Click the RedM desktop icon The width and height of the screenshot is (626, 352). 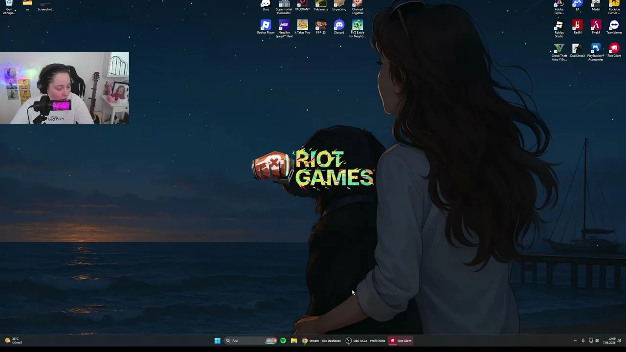pyautogui.click(x=578, y=27)
